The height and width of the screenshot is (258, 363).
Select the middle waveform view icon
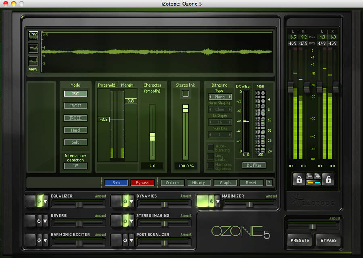pyautogui.click(x=33, y=49)
